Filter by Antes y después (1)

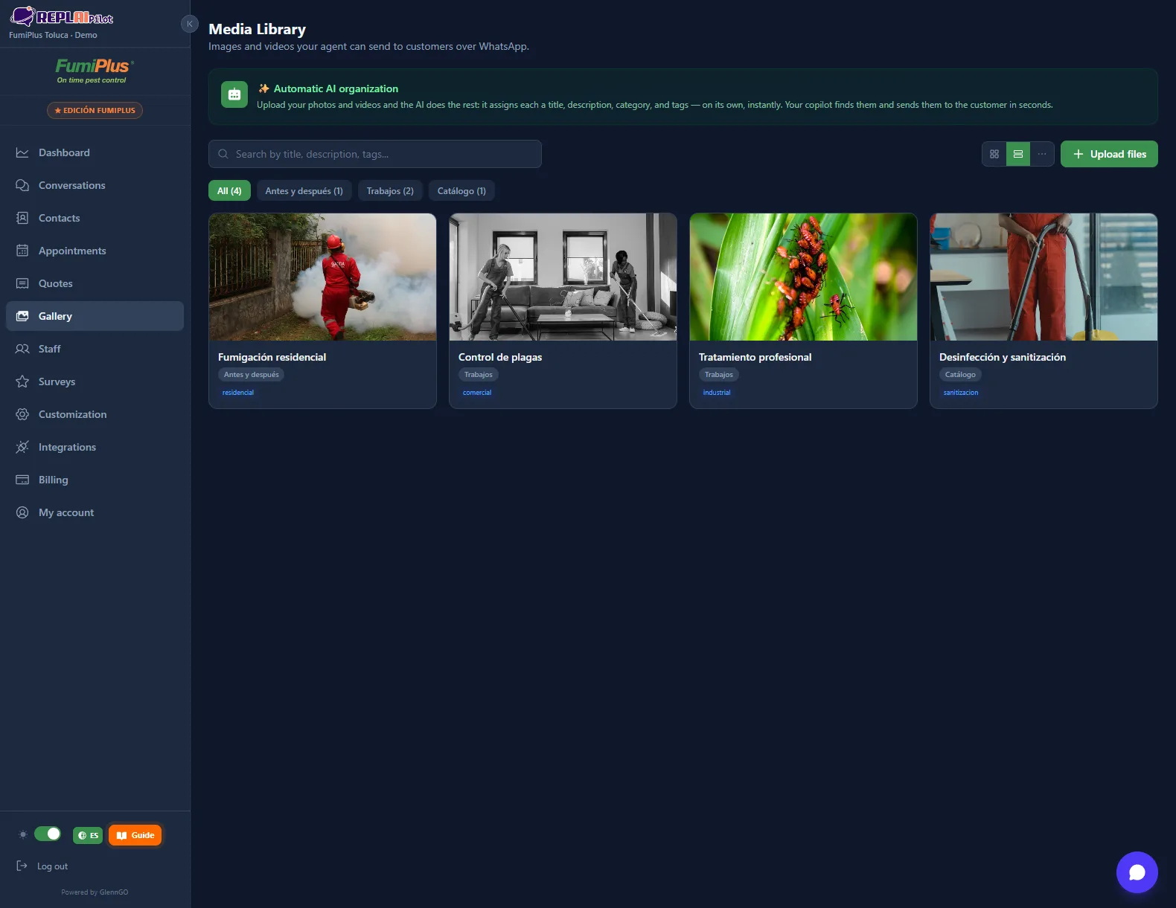(x=304, y=191)
